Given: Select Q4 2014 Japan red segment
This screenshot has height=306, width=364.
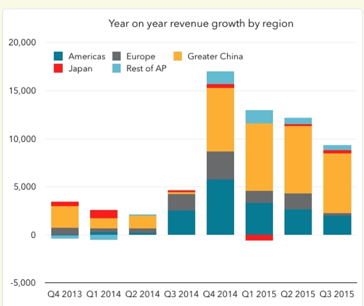Looking at the screenshot, I should pyautogui.click(x=220, y=86).
